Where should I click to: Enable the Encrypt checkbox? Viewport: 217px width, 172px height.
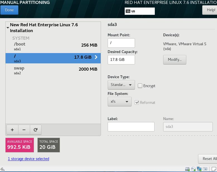point(140,86)
